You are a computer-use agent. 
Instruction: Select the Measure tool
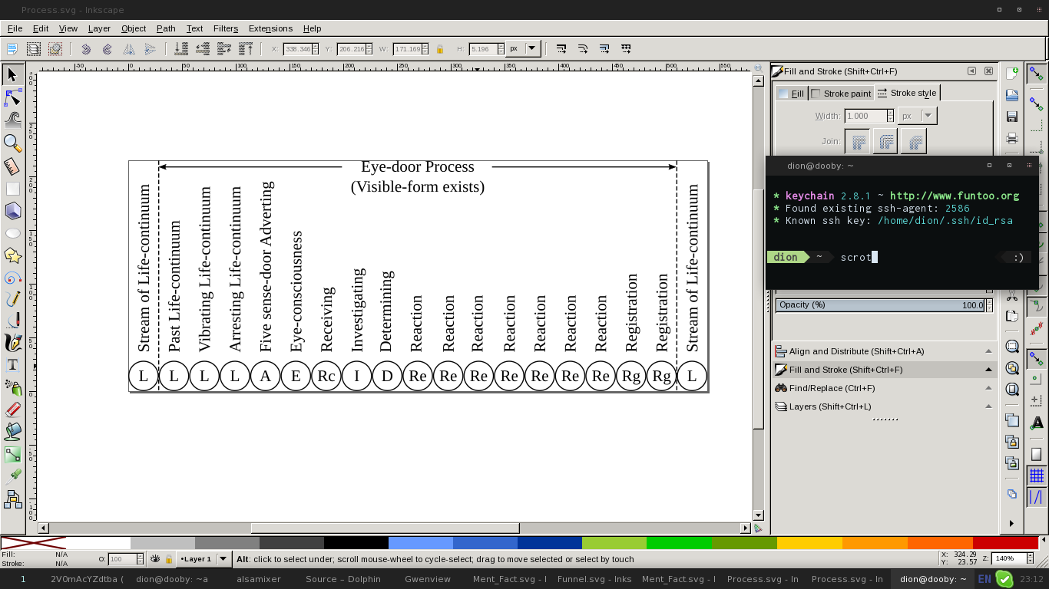(12, 166)
